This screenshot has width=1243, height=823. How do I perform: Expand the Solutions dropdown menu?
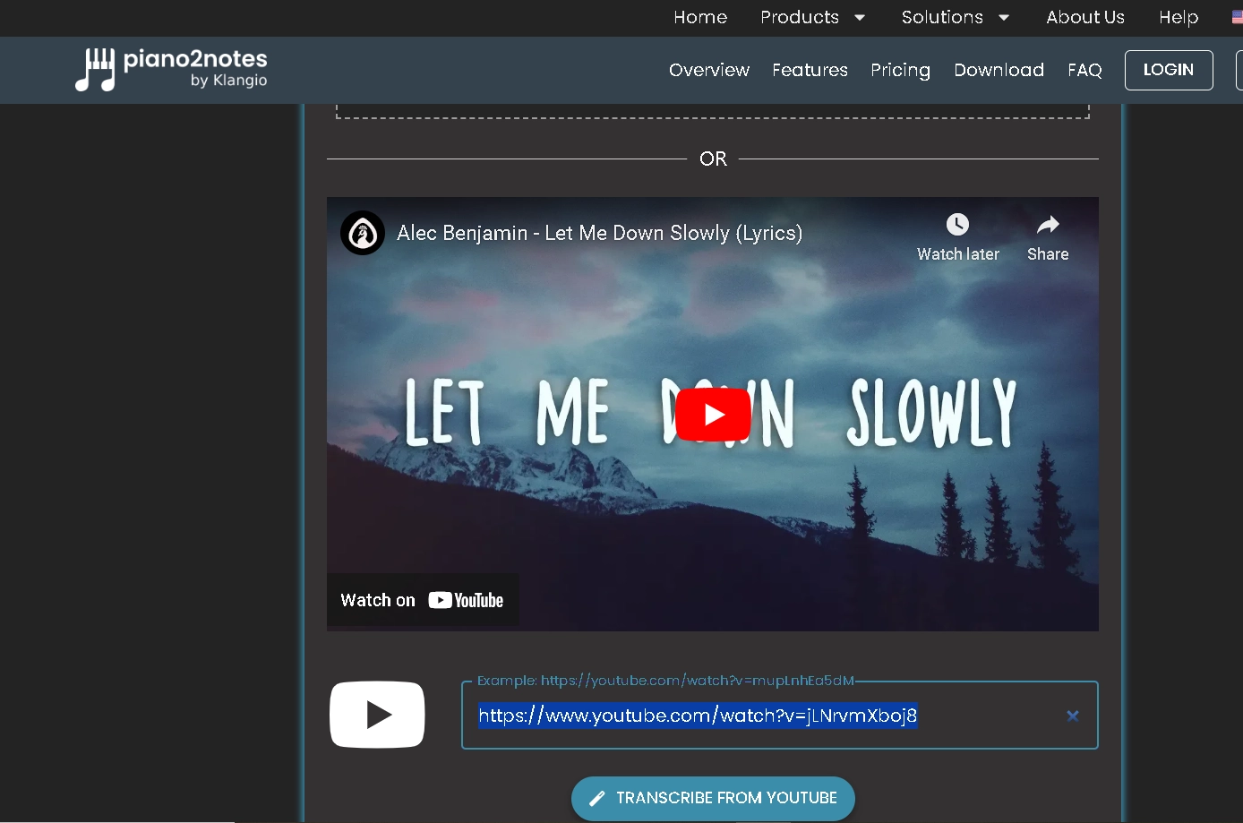click(955, 17)
